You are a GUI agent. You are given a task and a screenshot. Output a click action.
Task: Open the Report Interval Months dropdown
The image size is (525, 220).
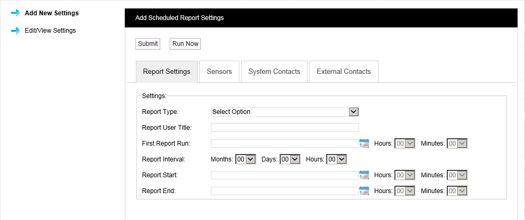pos(246,159)
